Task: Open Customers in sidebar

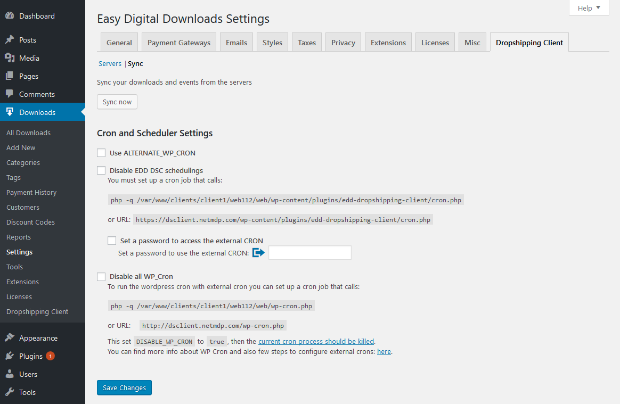Action: pos(22,207)
